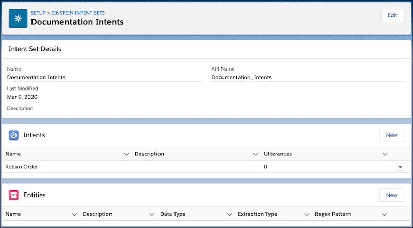Open the Return Order intent
Viewport: 413px width, 228px height.
point(22,167)
